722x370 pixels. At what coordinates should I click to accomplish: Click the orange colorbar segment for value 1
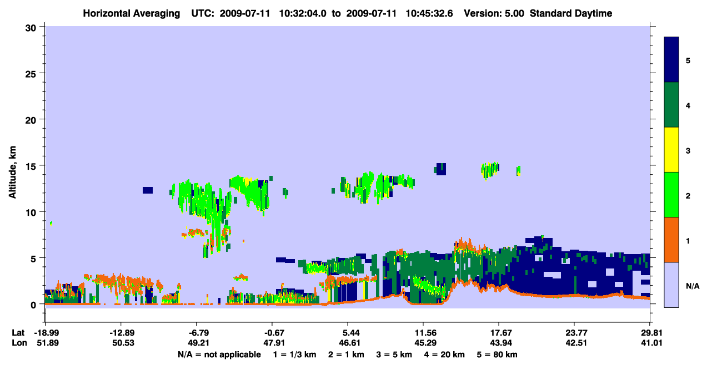pyautogui.click(x=671, y=239)
